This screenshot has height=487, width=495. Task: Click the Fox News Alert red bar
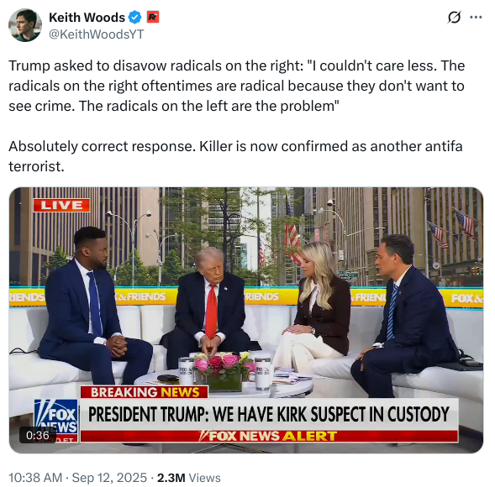click(x=269, y=437)
